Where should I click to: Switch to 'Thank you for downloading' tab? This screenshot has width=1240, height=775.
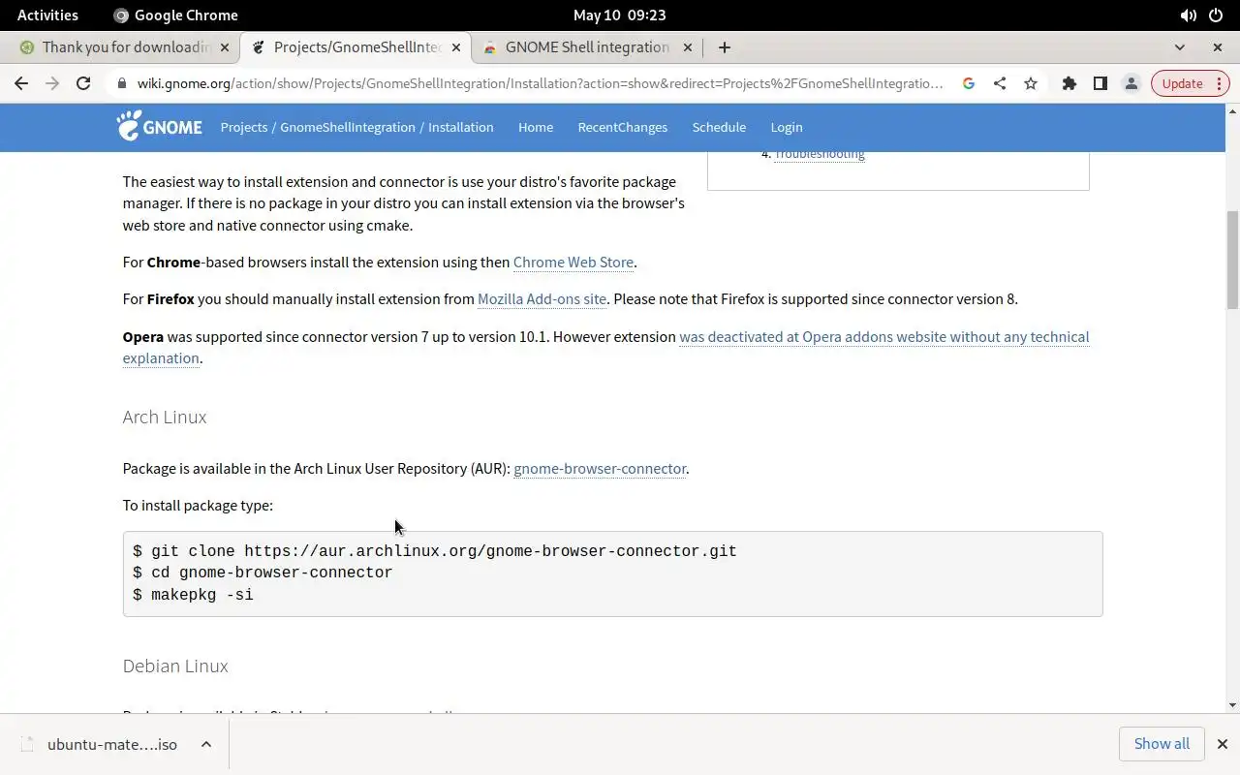tap(123, 46)
